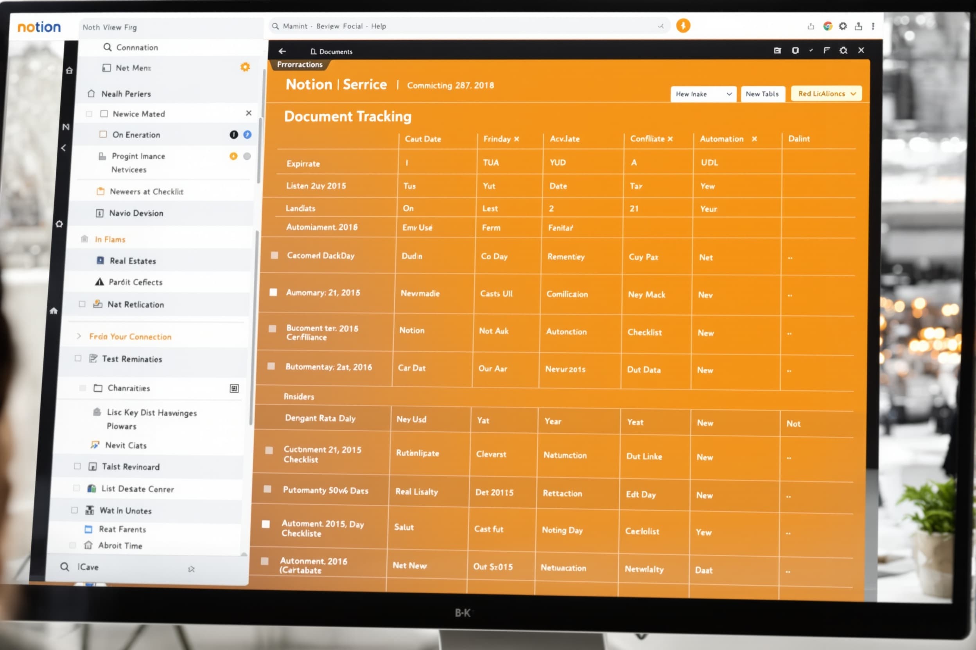Open the In Flams section link

coord(110,239)
